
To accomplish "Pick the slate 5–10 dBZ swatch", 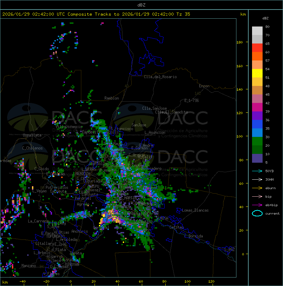I will pos(257,158).
